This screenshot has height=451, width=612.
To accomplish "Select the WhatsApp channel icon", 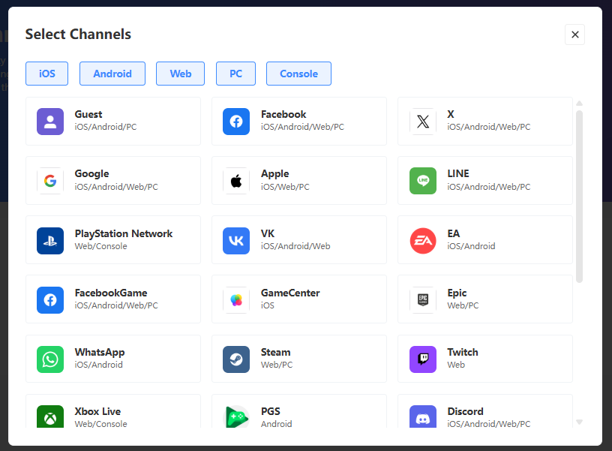I will (50, 359).
